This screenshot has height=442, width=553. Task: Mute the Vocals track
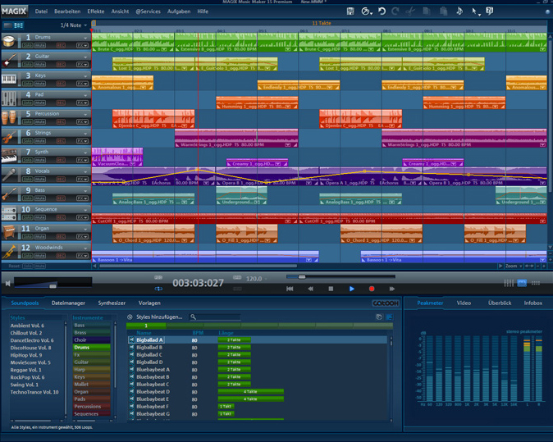point(40,179)
